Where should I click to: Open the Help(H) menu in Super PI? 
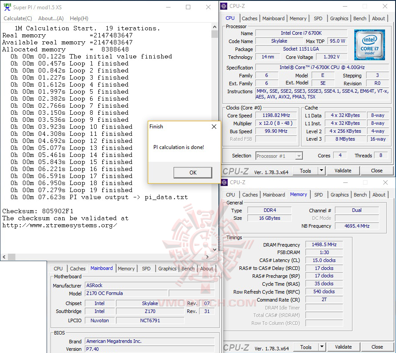79,18
